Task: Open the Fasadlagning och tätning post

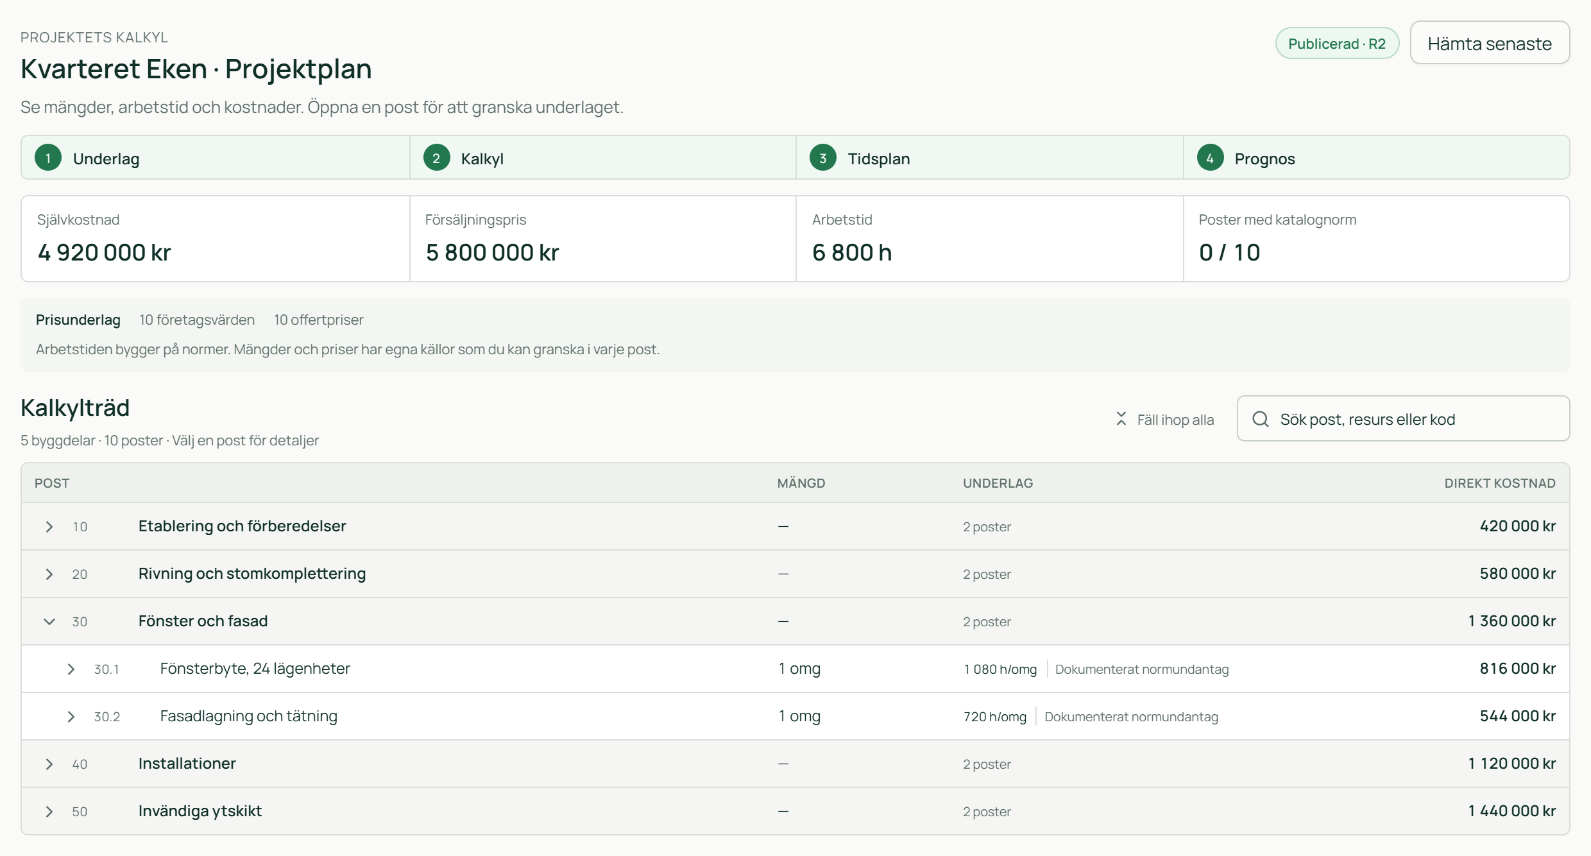Action: [249, 716]
